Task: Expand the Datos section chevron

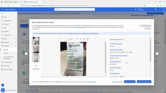Action: pos(16,39)
